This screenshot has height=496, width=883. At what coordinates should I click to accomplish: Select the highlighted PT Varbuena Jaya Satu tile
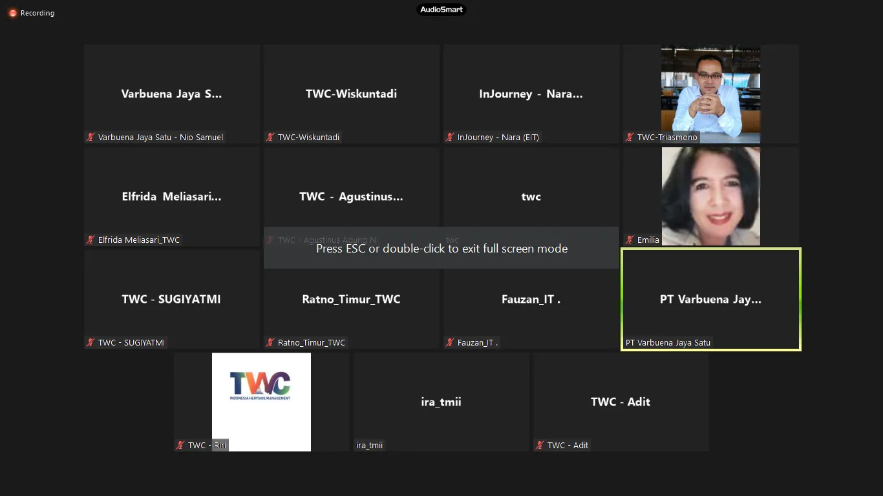click(710, 299)
